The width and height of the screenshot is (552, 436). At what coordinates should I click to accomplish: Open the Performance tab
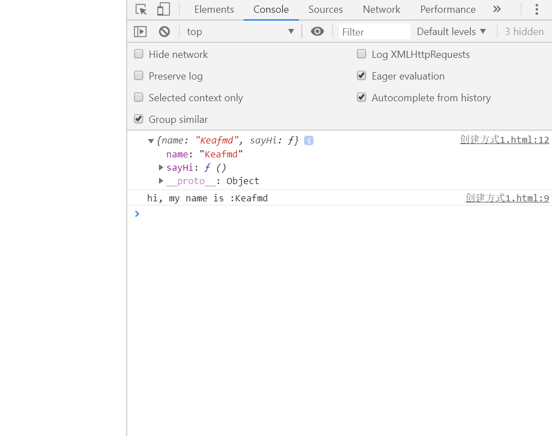(448, 9)
